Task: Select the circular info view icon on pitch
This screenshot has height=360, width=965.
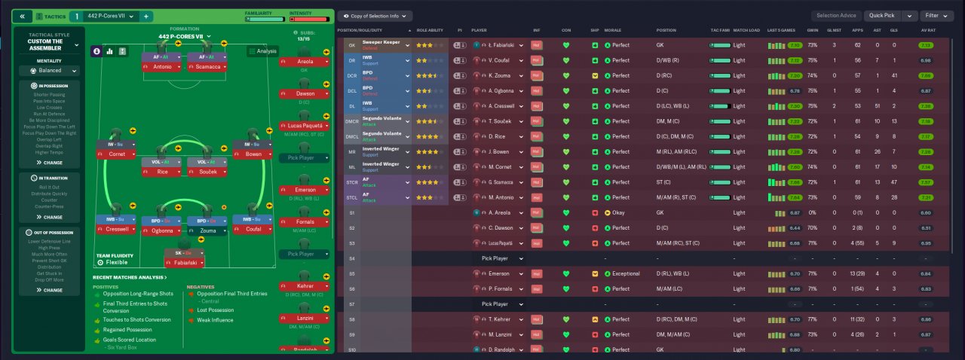Action: pos(96,51)
